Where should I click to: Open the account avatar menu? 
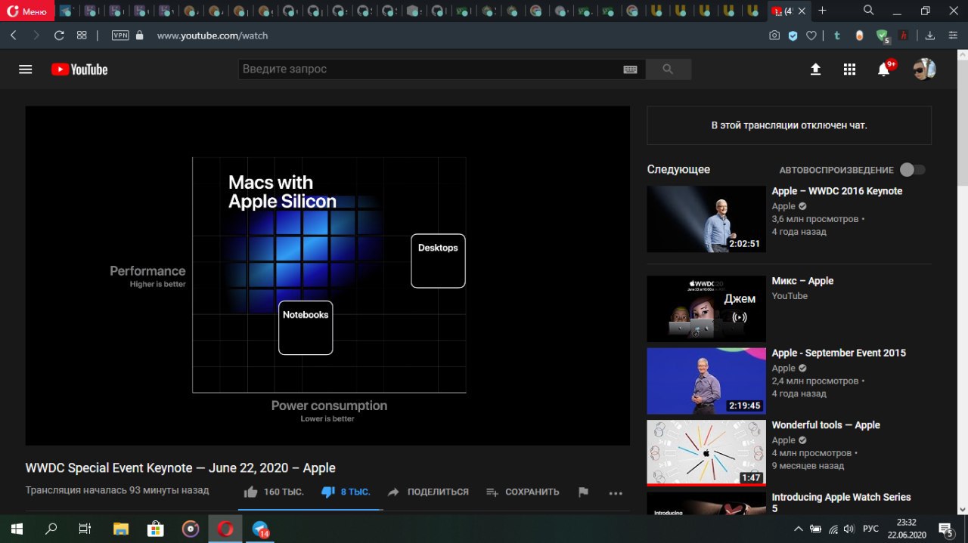tap(924, 69)
